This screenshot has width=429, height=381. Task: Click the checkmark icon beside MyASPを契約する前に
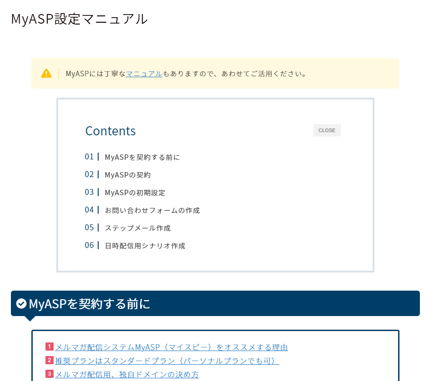[x=21, y=303]
